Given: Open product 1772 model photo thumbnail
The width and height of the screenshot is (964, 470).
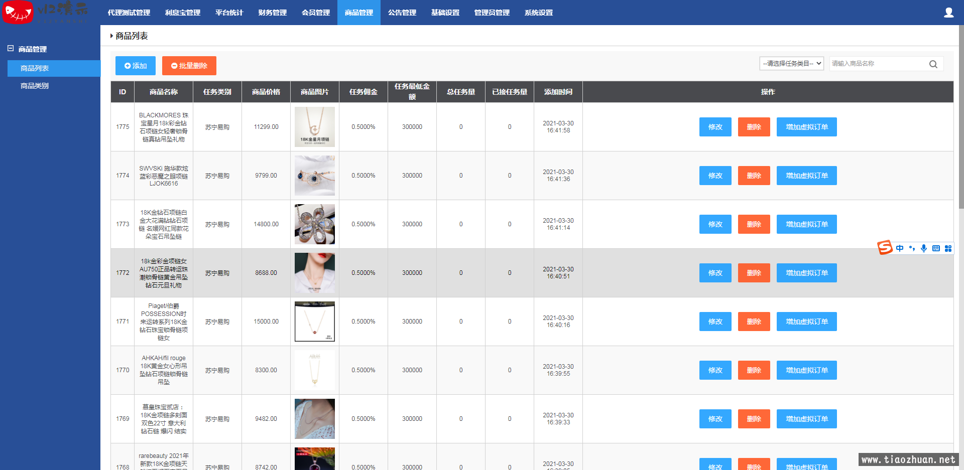Looking at the screenshot, I should pyautogui.click(x=315, y=273).
